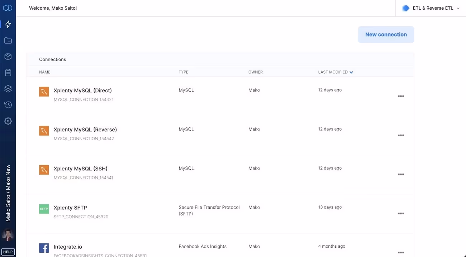Click the TYPE column header
Viewport: 466px width, 257px height.
click(184, 72)
